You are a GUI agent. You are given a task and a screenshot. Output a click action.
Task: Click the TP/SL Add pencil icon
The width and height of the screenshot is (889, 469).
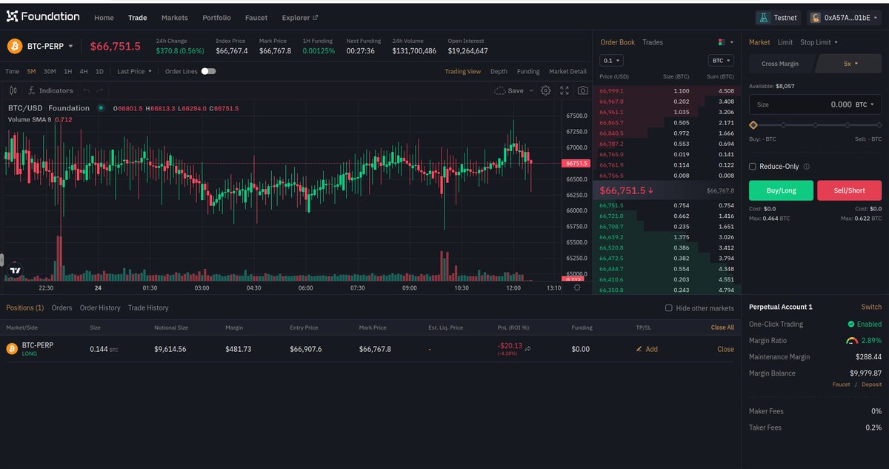pos(639,349)
